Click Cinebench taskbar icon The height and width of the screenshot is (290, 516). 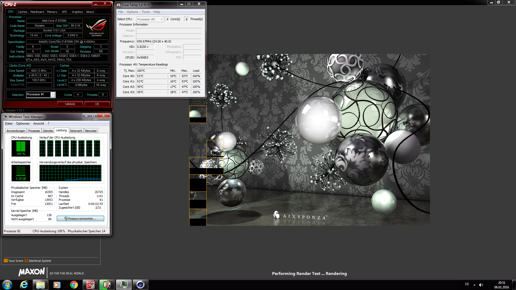(x=140, y=285)
